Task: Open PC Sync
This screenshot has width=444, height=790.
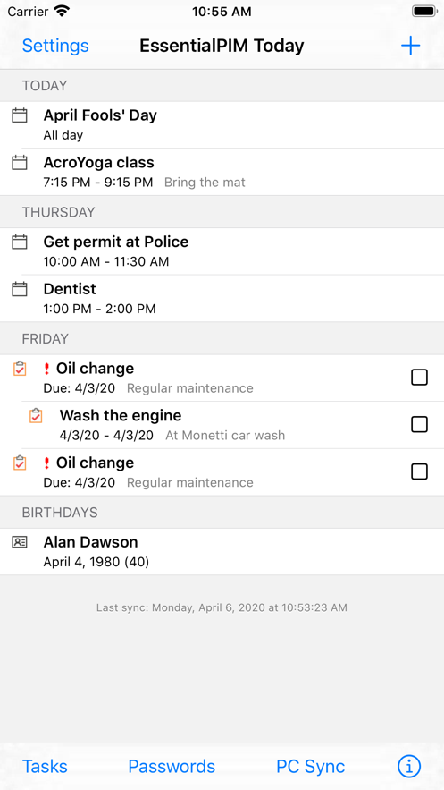Action: tap(311, 767)
